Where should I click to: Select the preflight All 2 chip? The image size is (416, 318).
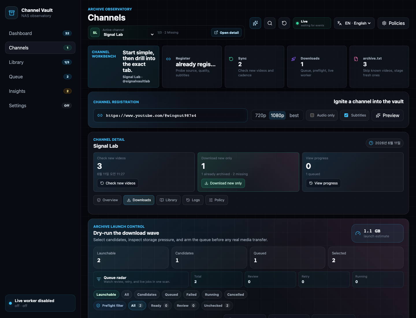point(137,306)
